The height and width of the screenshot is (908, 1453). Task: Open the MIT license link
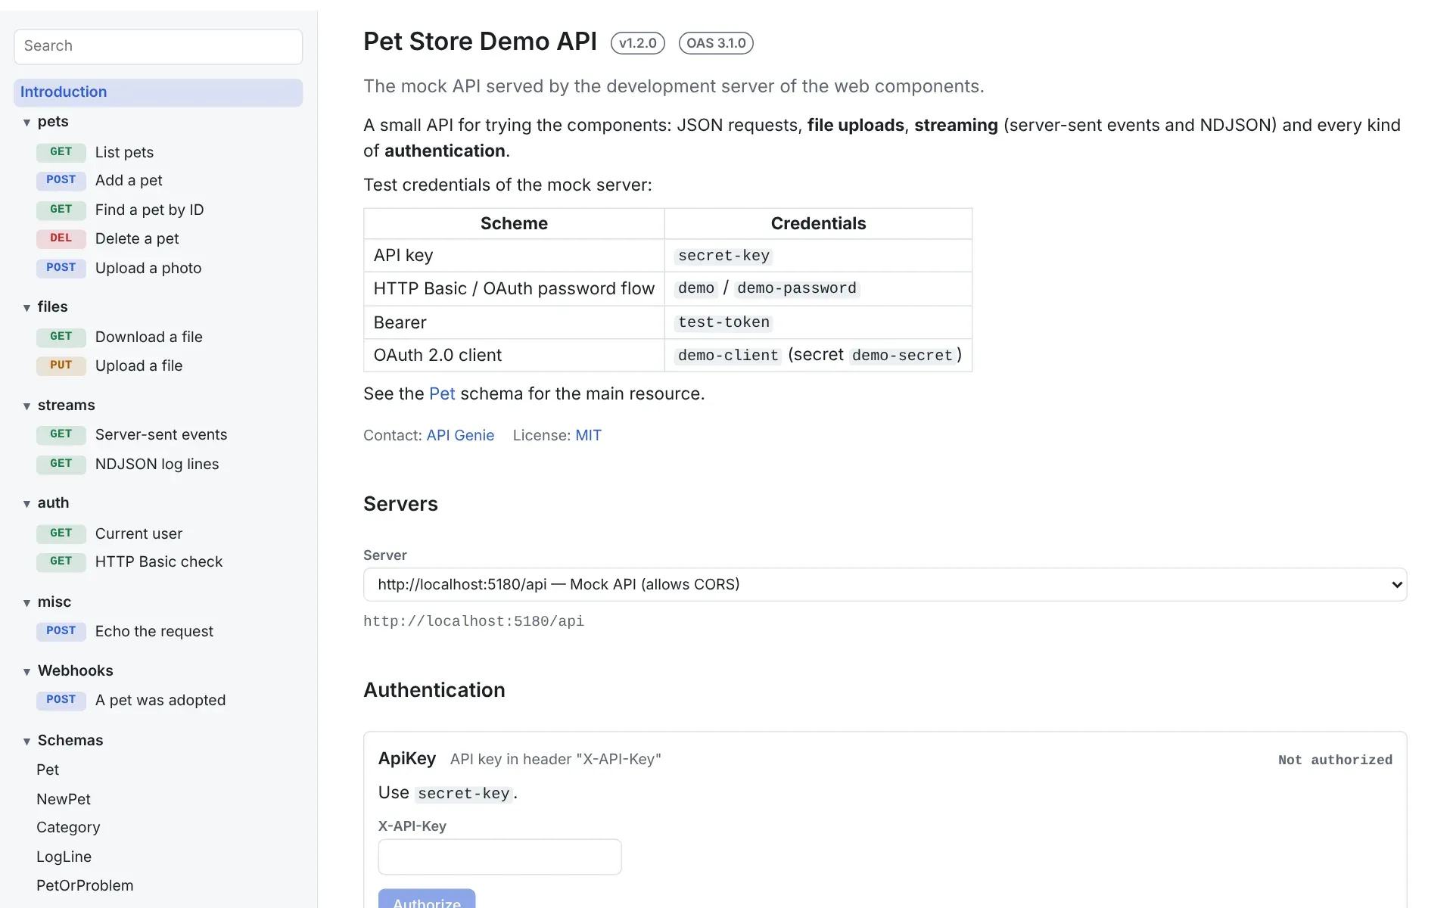pos(588,435)
